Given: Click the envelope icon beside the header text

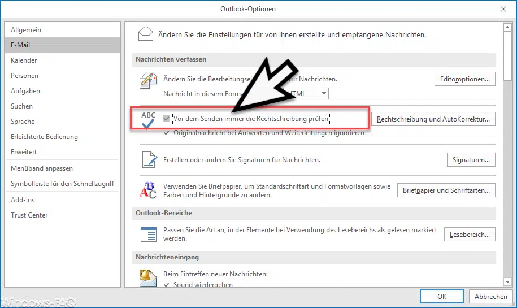Looking at the screenshot, I should 145,34.
